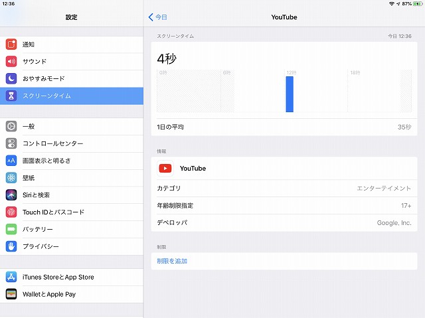Tap the Siriと検索 icon
This screenshot has width=425, height=318.
11,195
